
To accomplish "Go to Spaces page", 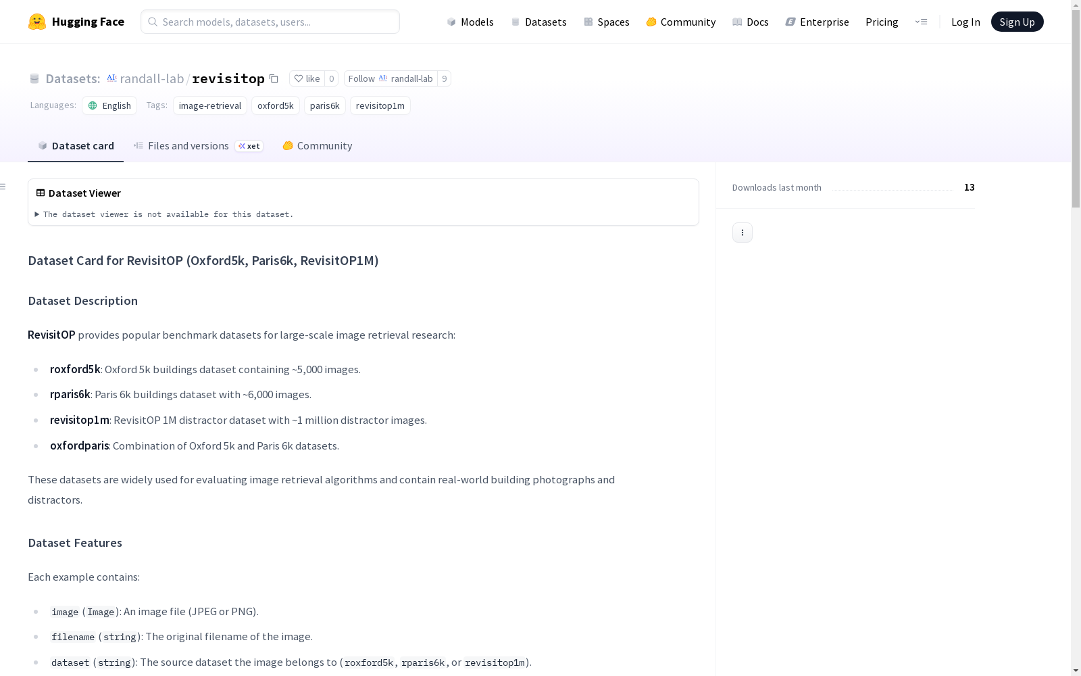I will (x=607, y=22).
